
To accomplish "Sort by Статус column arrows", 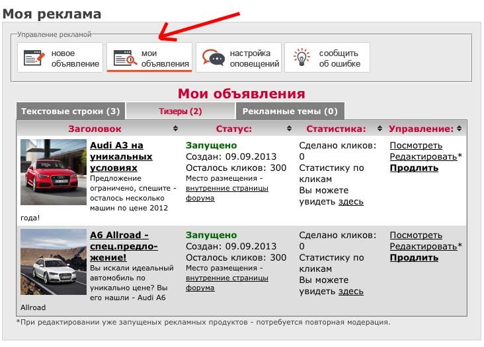I will point(289,129).
